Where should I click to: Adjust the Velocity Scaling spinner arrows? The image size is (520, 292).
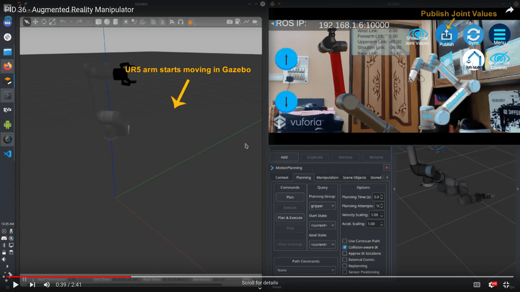(382, 215)
